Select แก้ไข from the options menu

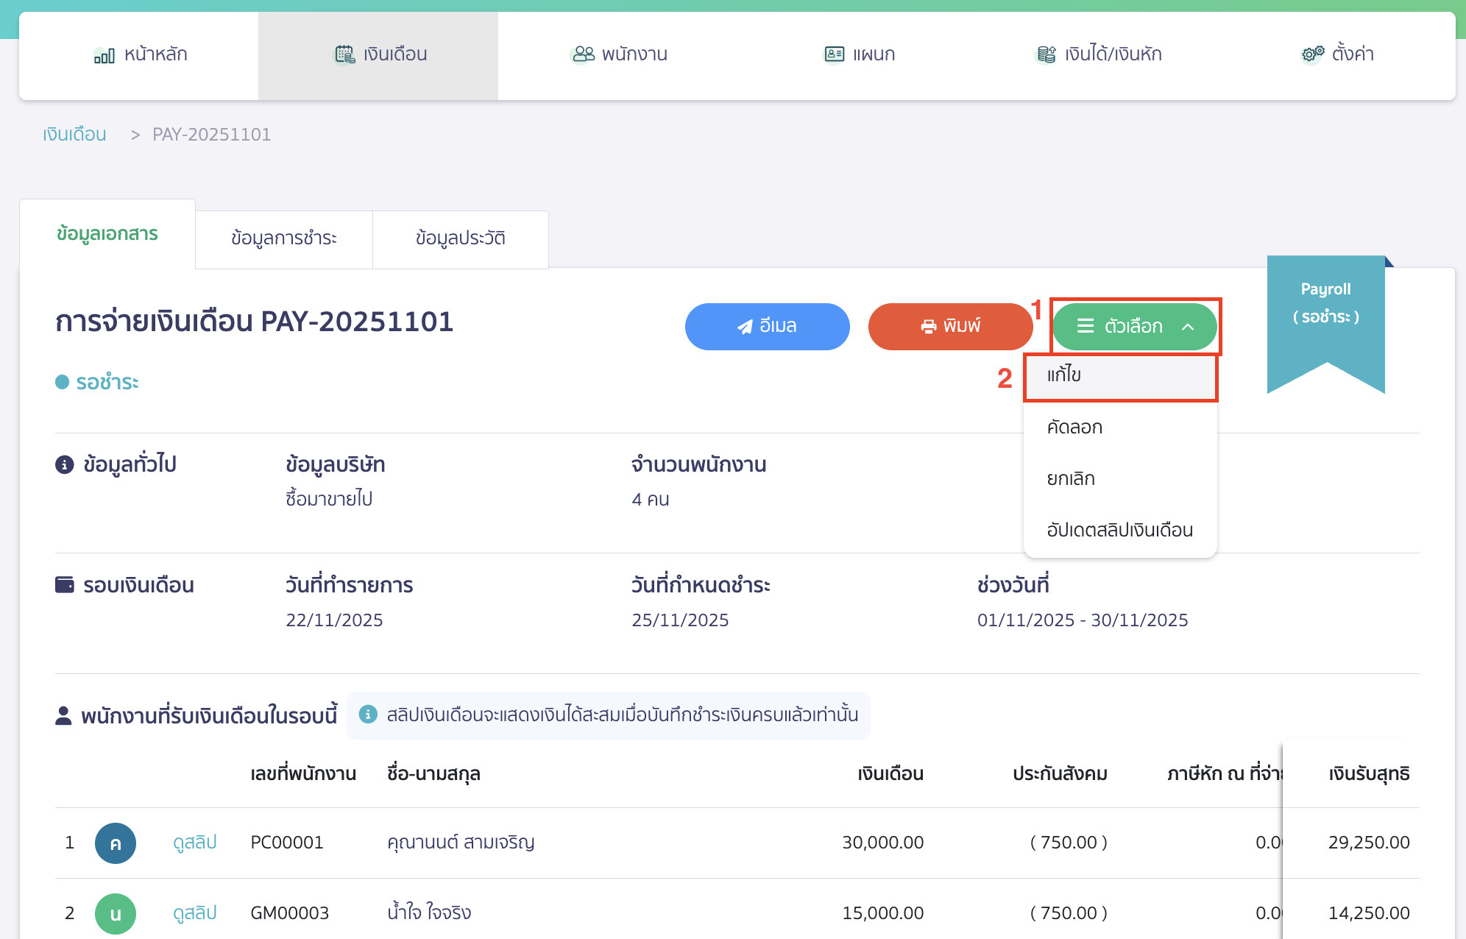1064,375
